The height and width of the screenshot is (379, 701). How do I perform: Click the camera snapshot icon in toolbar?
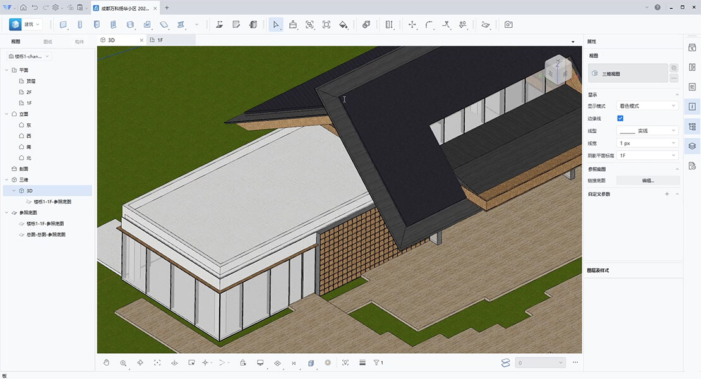pos(508,25)
